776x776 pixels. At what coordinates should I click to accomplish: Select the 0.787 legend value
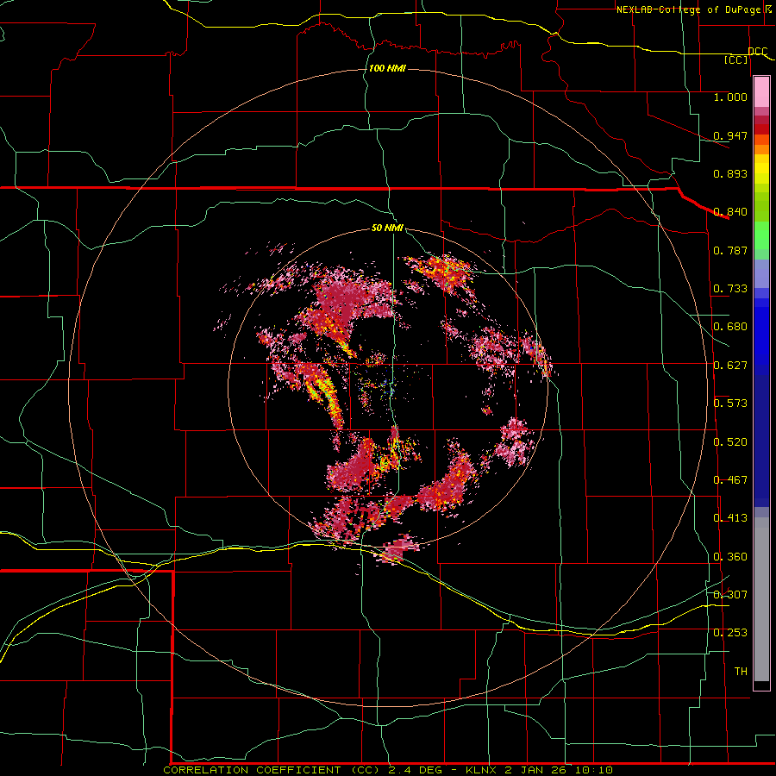(730, 250)
